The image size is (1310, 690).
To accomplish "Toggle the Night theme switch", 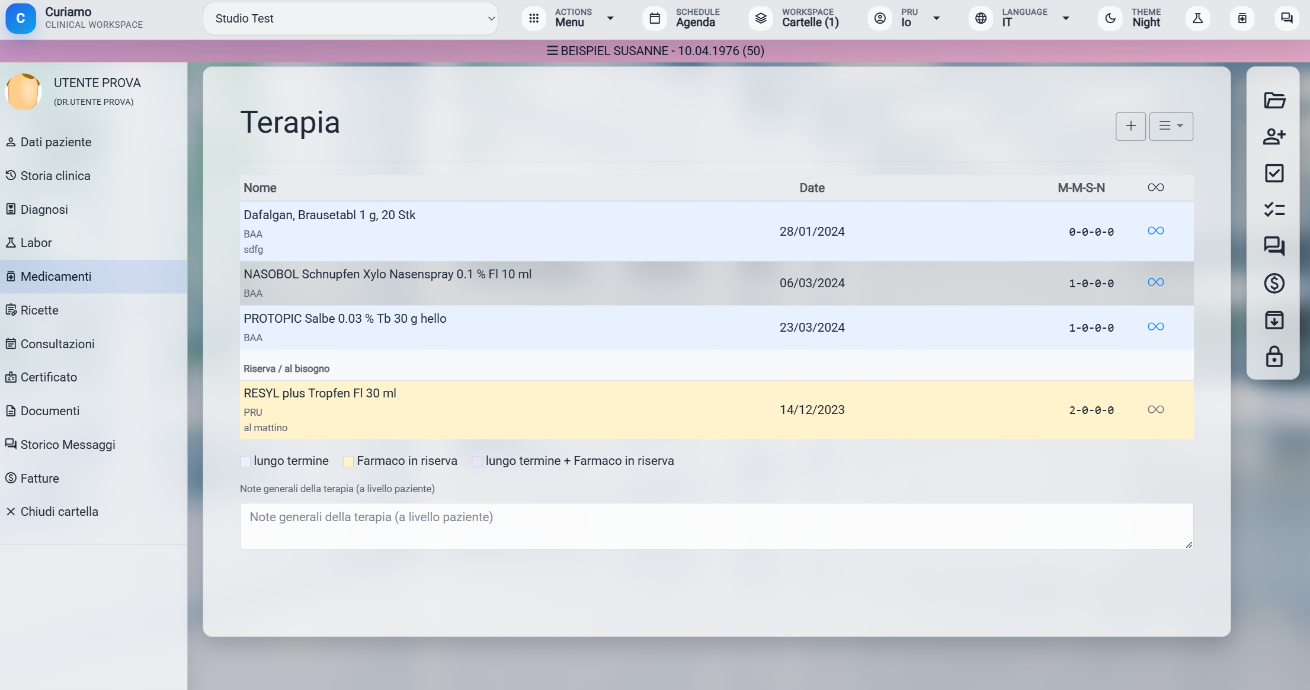I will coord(1129,18).
